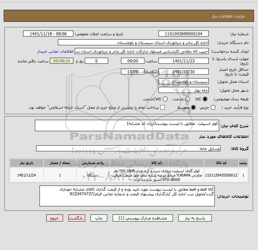Click the واحد شمارش column header

93,163
